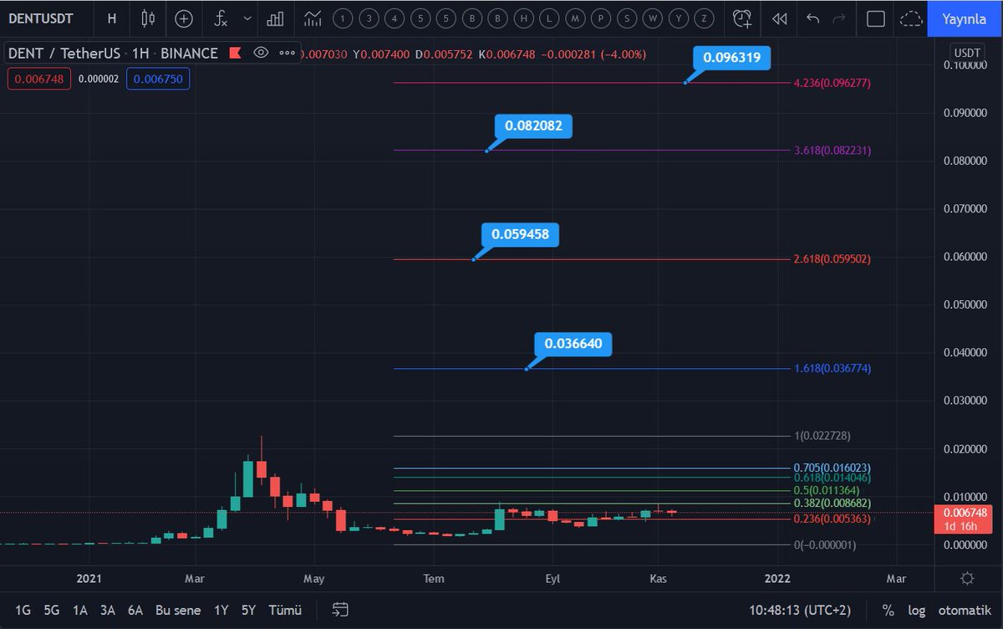Click the alert clock icon to create alert
Screen dimensions: 1003x629
[x=741, y=18]
